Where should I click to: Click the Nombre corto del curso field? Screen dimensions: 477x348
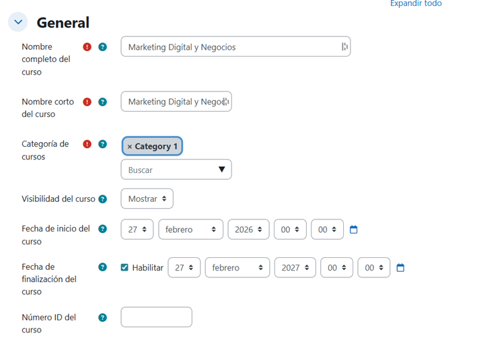(x=175, y=102)
